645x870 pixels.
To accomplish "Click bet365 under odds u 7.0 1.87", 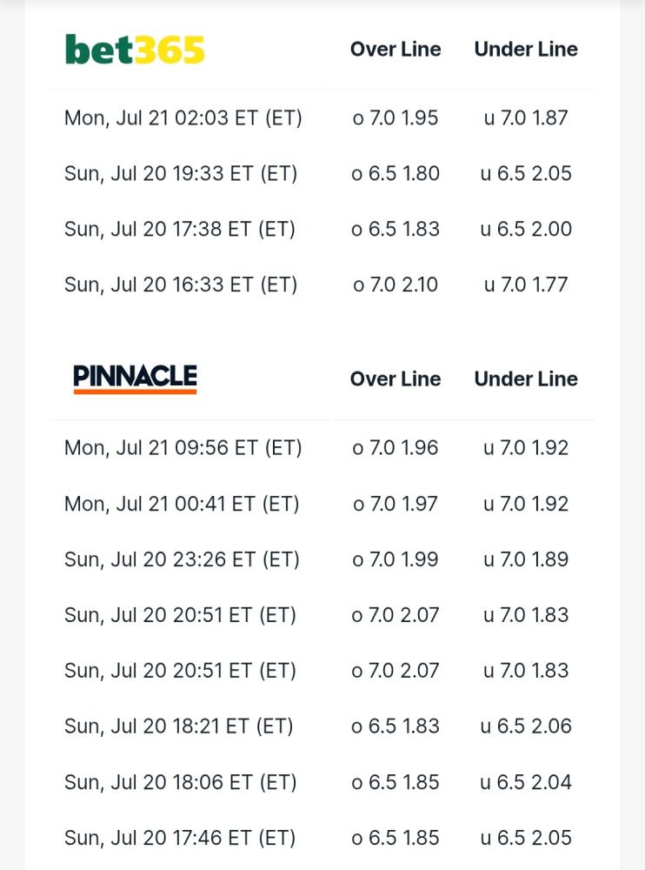I will (x=526, y=117).
